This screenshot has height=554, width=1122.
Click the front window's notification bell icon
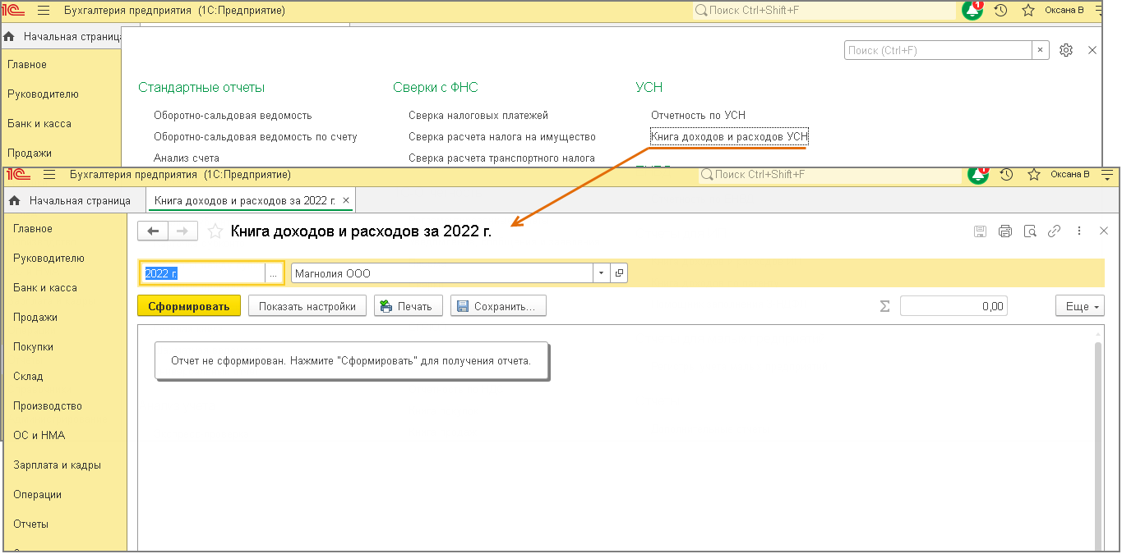(978, 174)
